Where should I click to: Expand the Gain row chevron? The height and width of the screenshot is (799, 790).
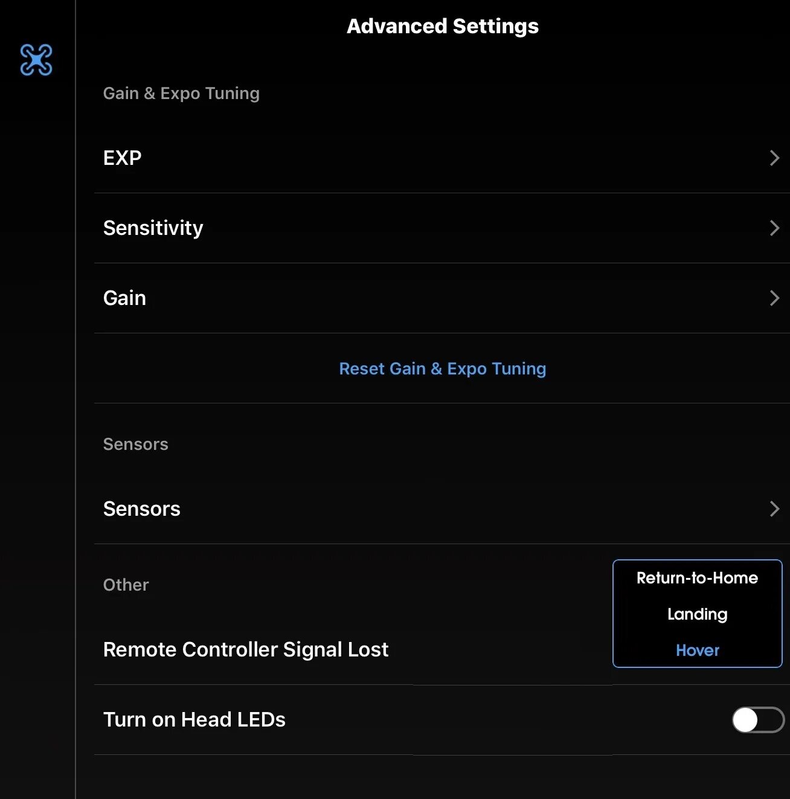pyautogui.click(x=774, y=298)
